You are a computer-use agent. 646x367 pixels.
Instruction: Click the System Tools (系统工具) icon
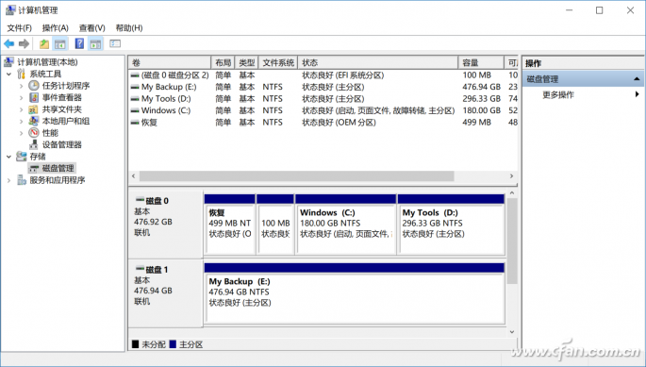pyautogui.click(x=22, y=74)
